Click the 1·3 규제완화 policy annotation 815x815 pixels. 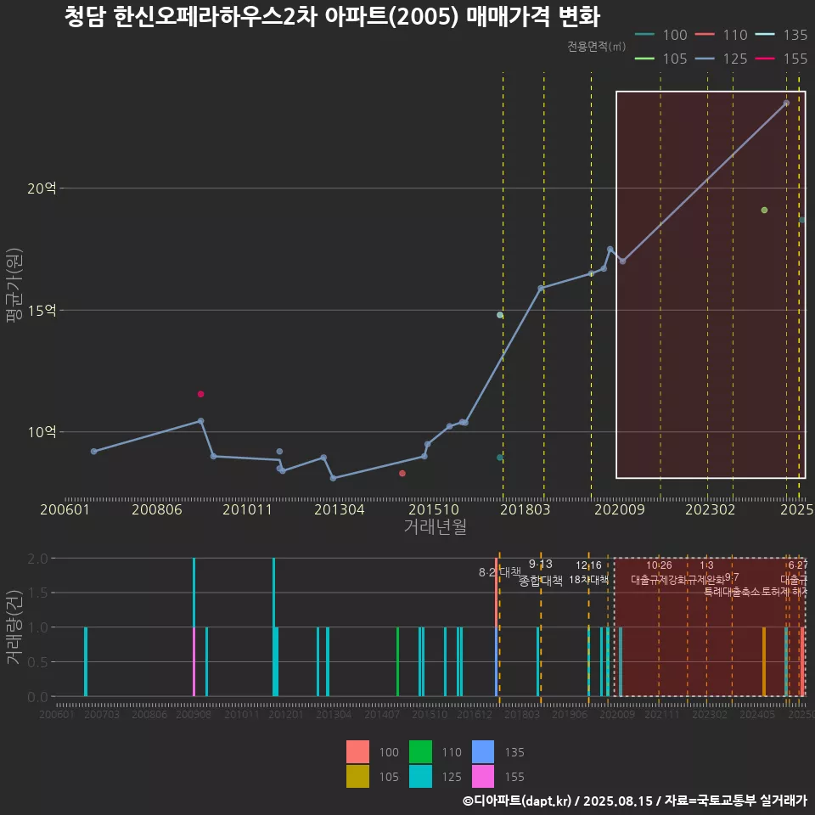pos(705,572)
